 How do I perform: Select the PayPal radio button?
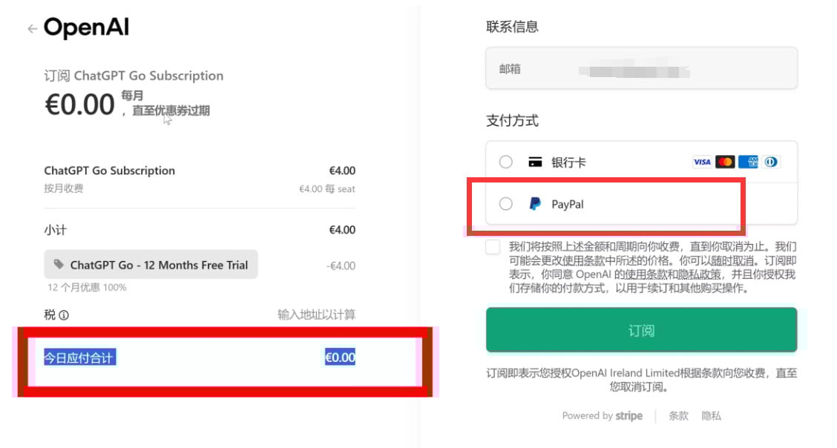(506, 204)
